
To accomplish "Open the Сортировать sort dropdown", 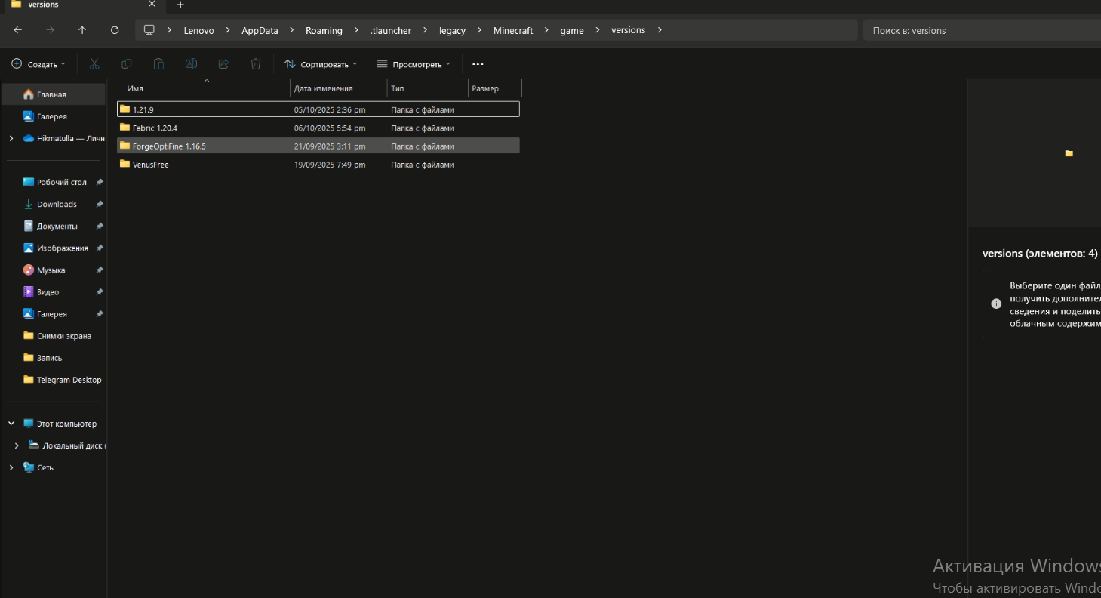I will [x=321, y=64].
